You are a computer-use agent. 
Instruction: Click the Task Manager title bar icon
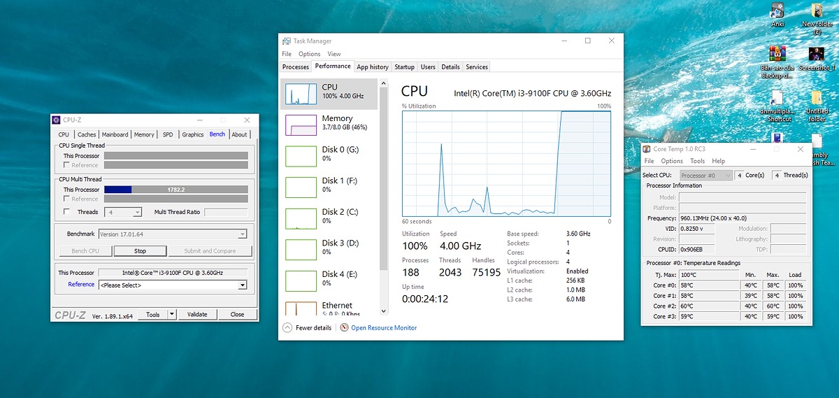tap(287, 41)
